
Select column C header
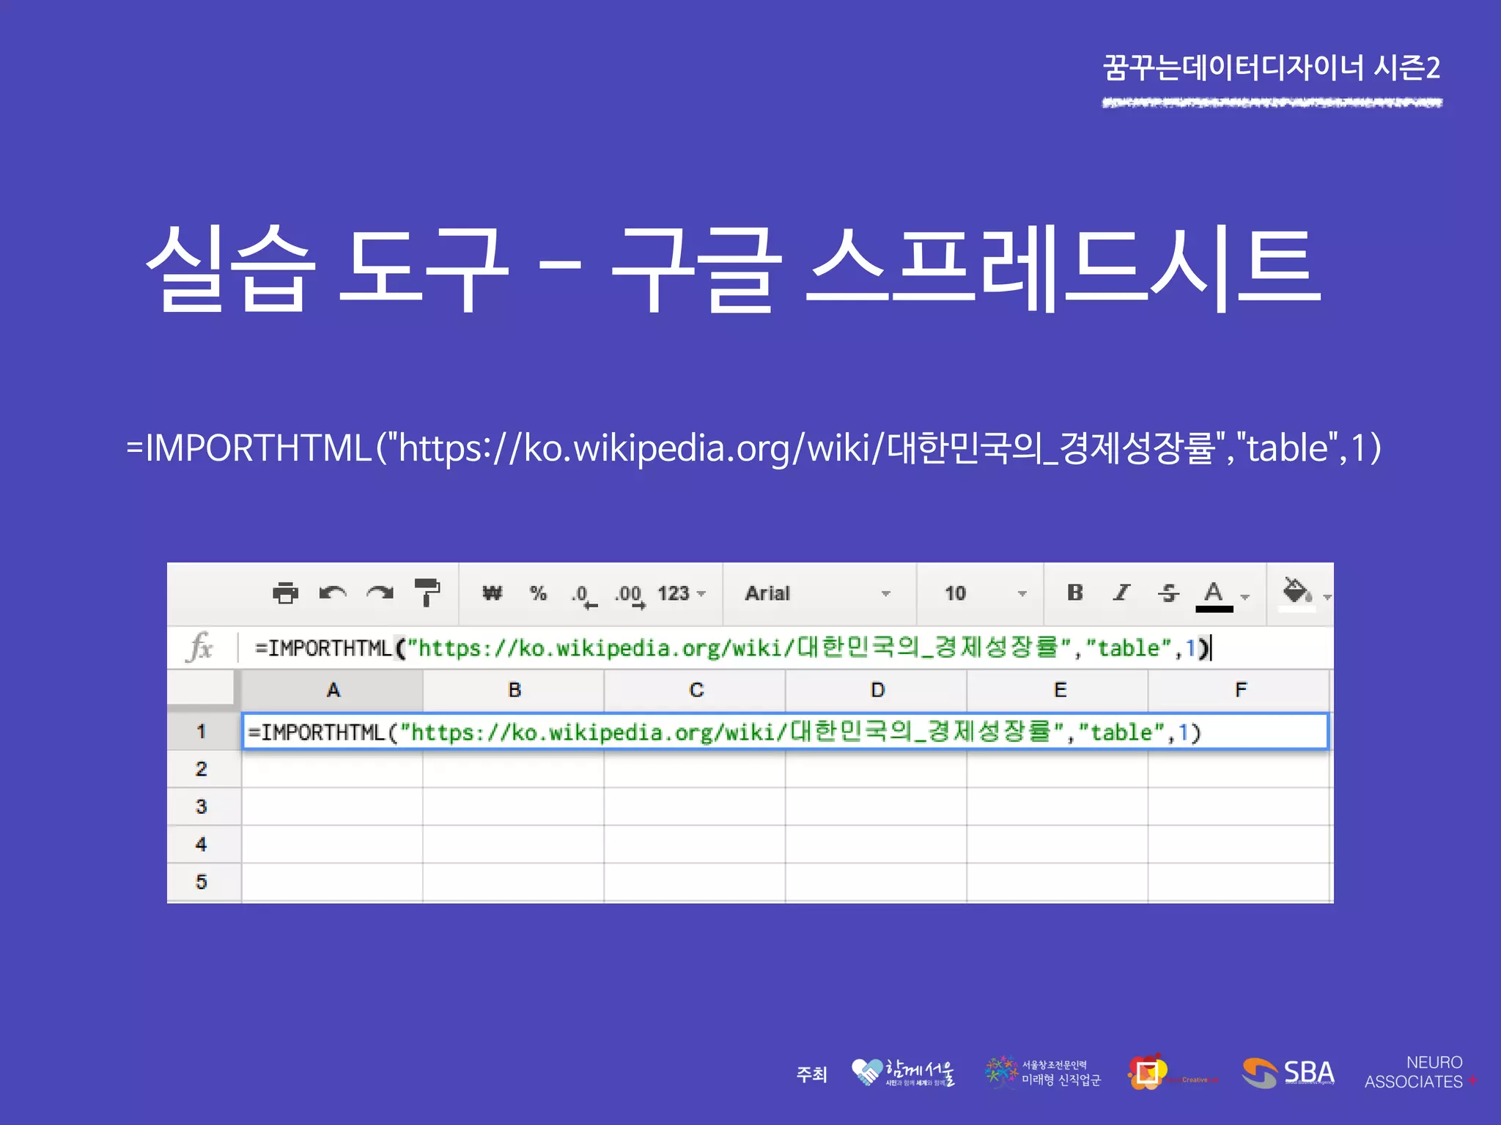pos(696,690)
